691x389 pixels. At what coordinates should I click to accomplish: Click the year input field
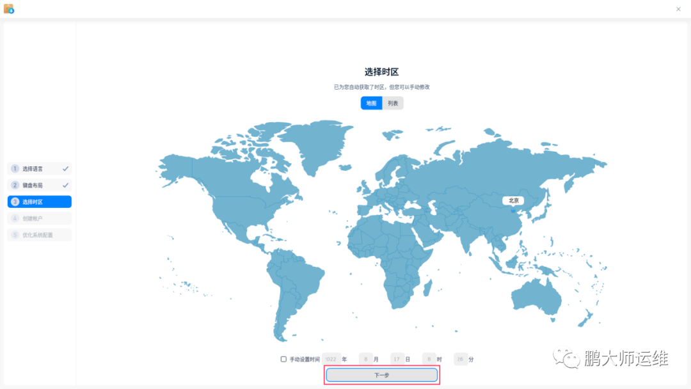(331, 359)
